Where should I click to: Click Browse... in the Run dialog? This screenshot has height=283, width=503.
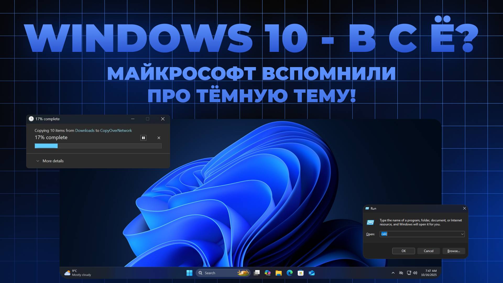click(453, 251)
